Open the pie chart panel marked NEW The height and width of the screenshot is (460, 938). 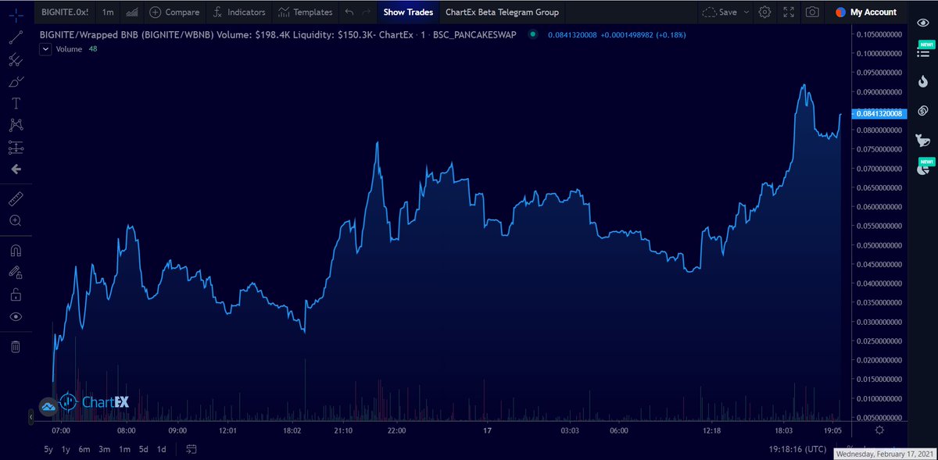click(x=924, y=168)
